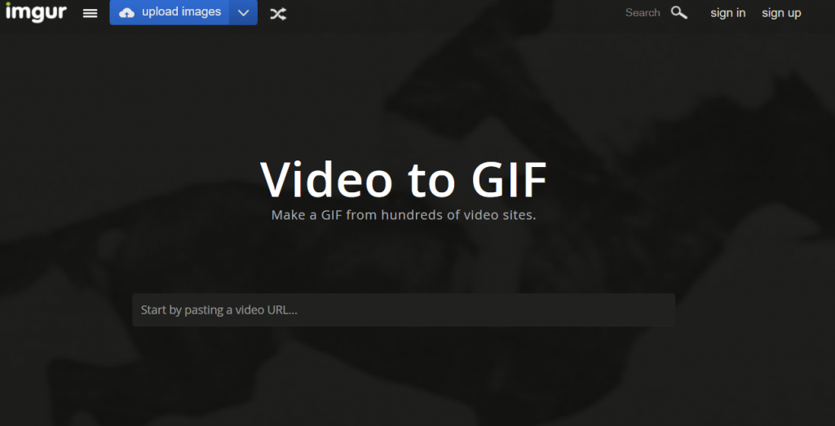Viewport: 835px width, 426px height.
Task: Expand the upload images dropdown arrow
Action: coord(243,12)
